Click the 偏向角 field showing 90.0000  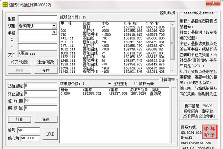[x=30, y=138]
